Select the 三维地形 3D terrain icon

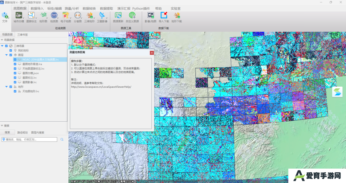tap(89, 15)
